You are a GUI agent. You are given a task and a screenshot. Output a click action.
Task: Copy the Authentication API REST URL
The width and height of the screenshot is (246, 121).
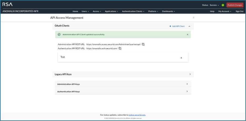coord(120,48)
